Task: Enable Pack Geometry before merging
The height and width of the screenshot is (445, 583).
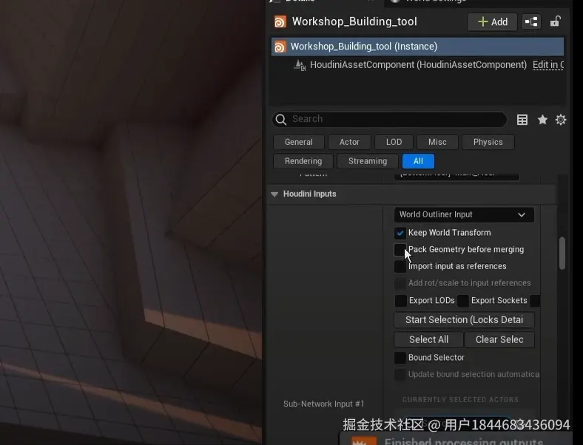Action: pos(400,250)
